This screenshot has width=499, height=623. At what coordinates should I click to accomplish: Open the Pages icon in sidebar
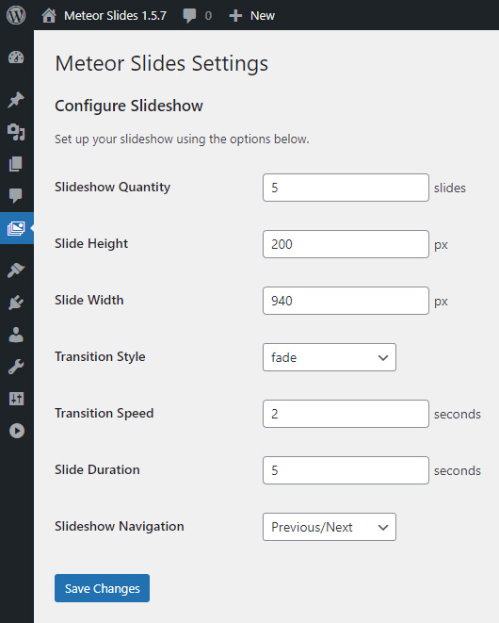[16, 164]
